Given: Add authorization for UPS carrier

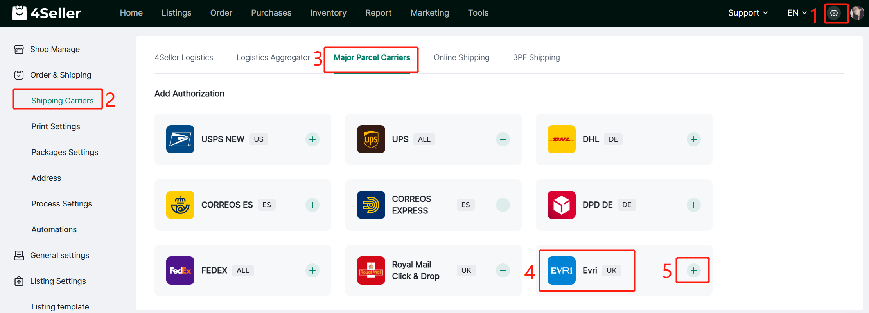Looking at the screenshot, I should pyautogui.click(x=503, y=139).
